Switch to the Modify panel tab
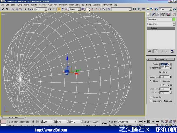The width and height of the screenshot is (177, 133). pyautogui.click(x=153, y=14)
